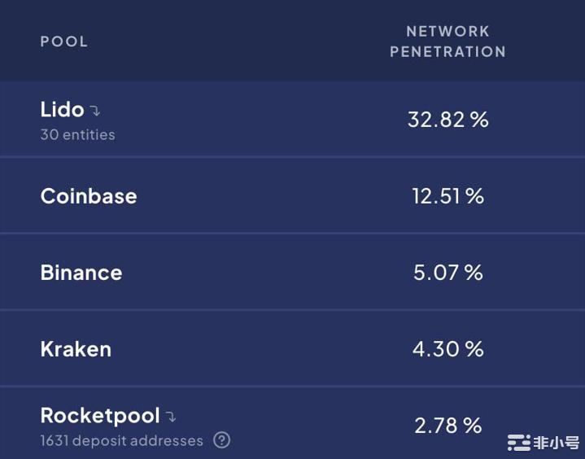Select Kraken's 4.30 % penetration value
Image resolution: width=585 pixels, height=459 pixels.
coord(447,349)
